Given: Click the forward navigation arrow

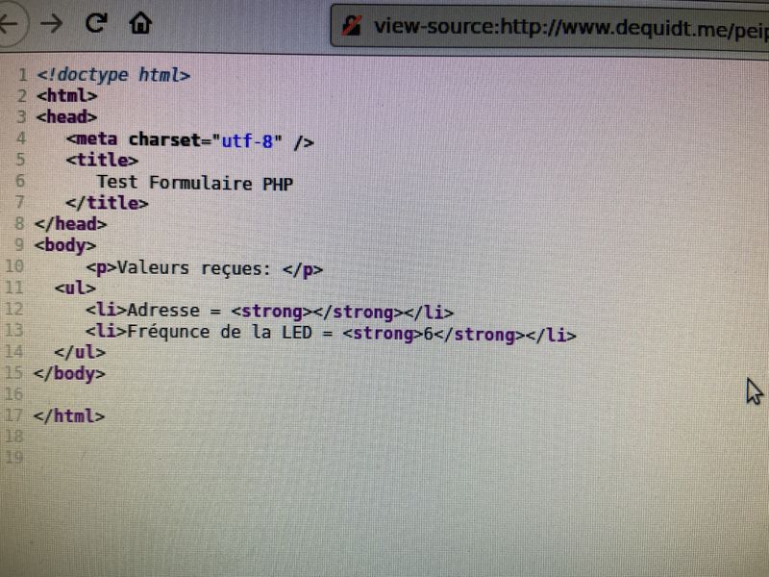Looking at the screenshot, I should tap(52, 23).
